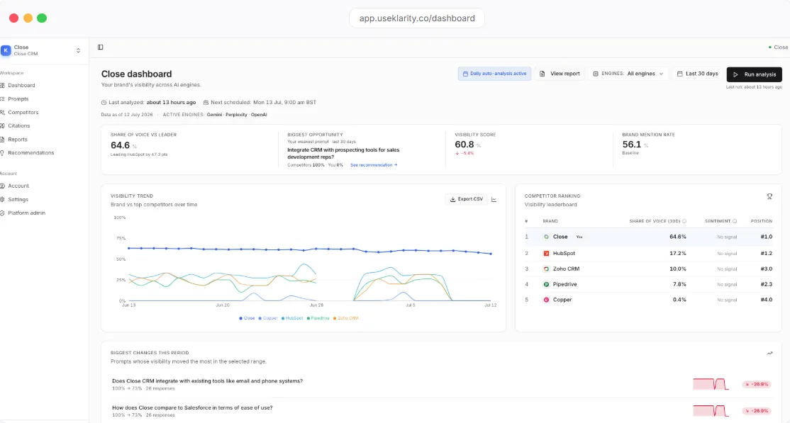The height and width of the screenshot is (423, 790).
Task: Toggle HubSpot series in chart legend
Action: pyautogui.click(x=292, y=318)
